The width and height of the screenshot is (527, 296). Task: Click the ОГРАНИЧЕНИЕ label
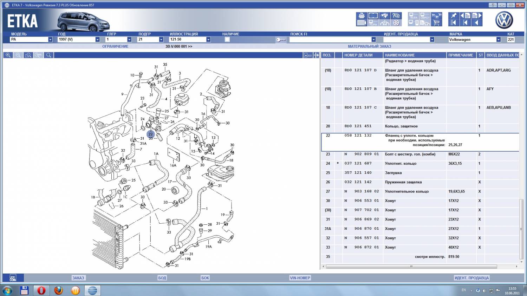(115, 46)
